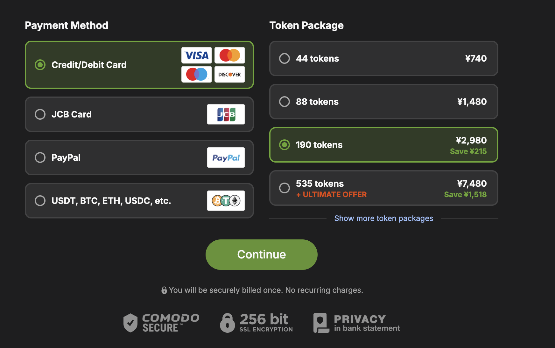Image resolution: width=555 pixels, height=348 pixels.
Task: Select the 44 tokens package
Action: pos(285,58)
